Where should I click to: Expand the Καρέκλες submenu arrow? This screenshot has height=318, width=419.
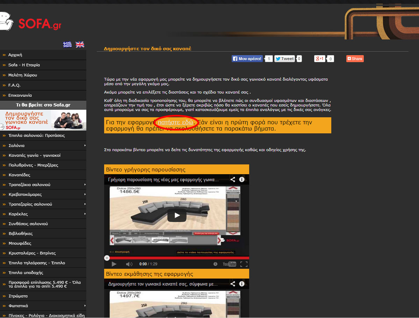pyautogui.click(x=85, y=214)
